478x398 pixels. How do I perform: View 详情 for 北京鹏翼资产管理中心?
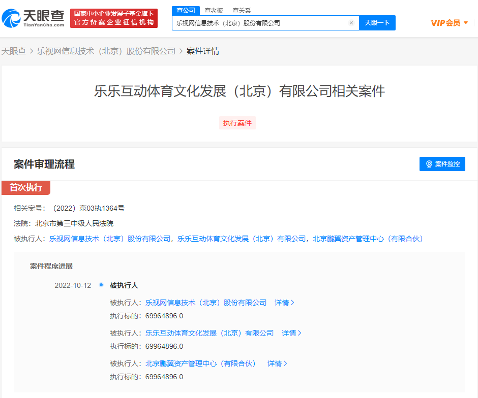click(277, 363)
